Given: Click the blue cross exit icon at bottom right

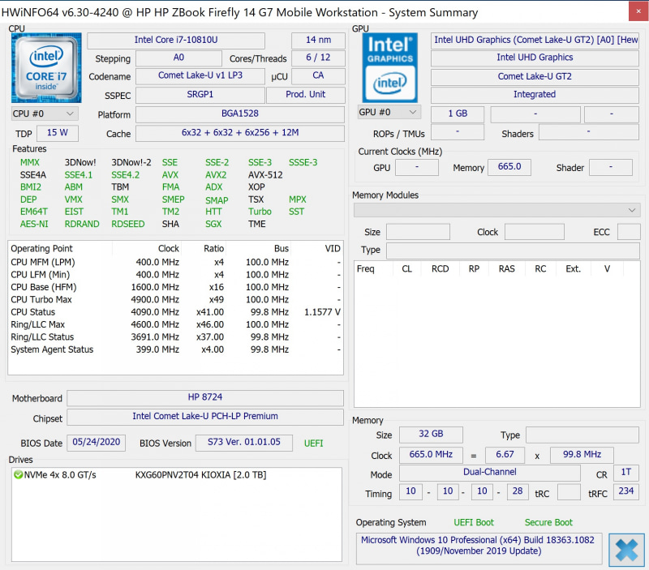Looking at the screenshot, I should (626, 550).
